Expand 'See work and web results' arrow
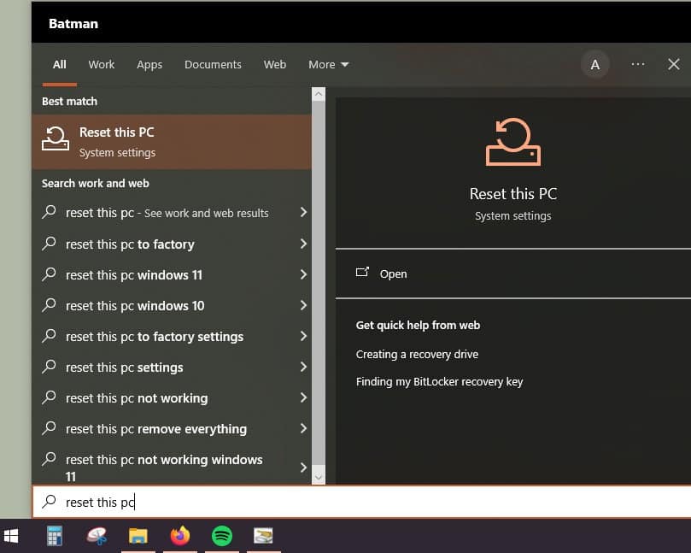Screen dimensions: 691x553 [x=303, y=212]
